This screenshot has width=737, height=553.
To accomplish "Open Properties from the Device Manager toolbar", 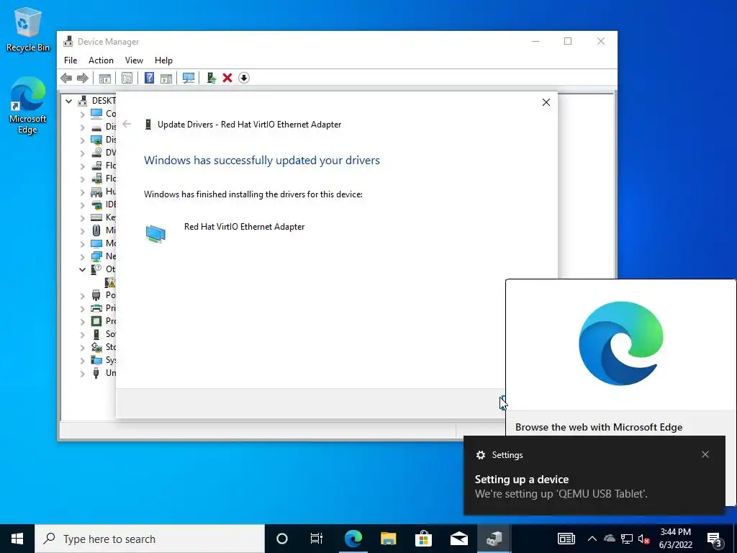I will pyautogui.click(x=127, y=78).
